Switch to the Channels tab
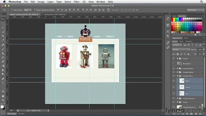 point(189,42)
